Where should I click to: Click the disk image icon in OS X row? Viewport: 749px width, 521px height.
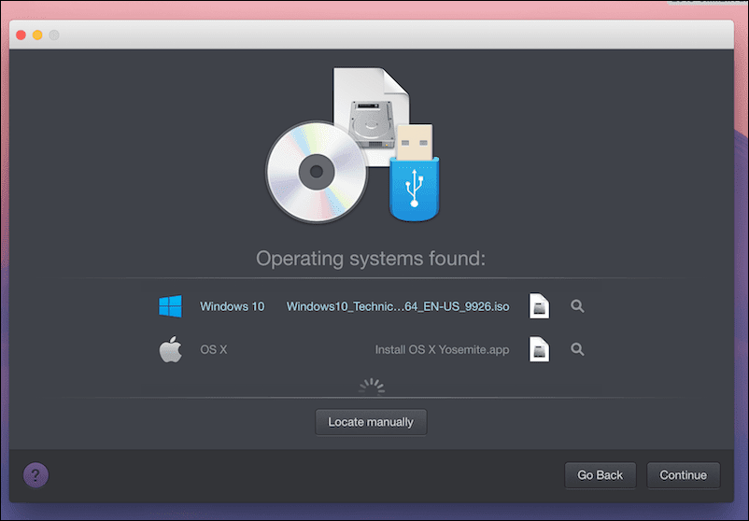pos(539,349)
